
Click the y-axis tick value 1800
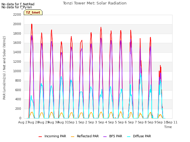[x=17, y=33]
